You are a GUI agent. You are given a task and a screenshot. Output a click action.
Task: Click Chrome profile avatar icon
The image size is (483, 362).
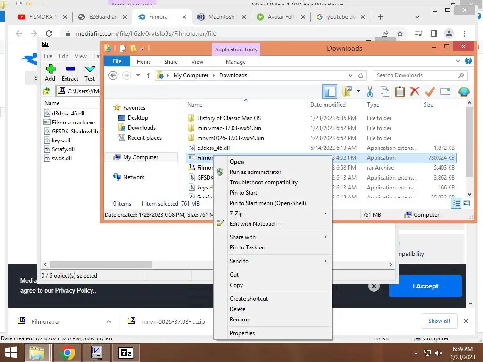[x=449, y=33]
